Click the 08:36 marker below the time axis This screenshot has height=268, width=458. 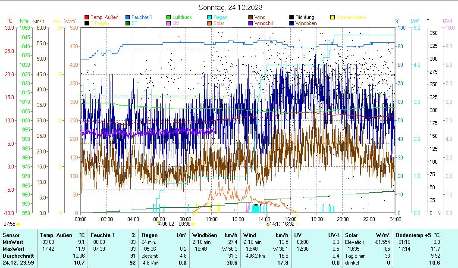(x=185, y=224)
